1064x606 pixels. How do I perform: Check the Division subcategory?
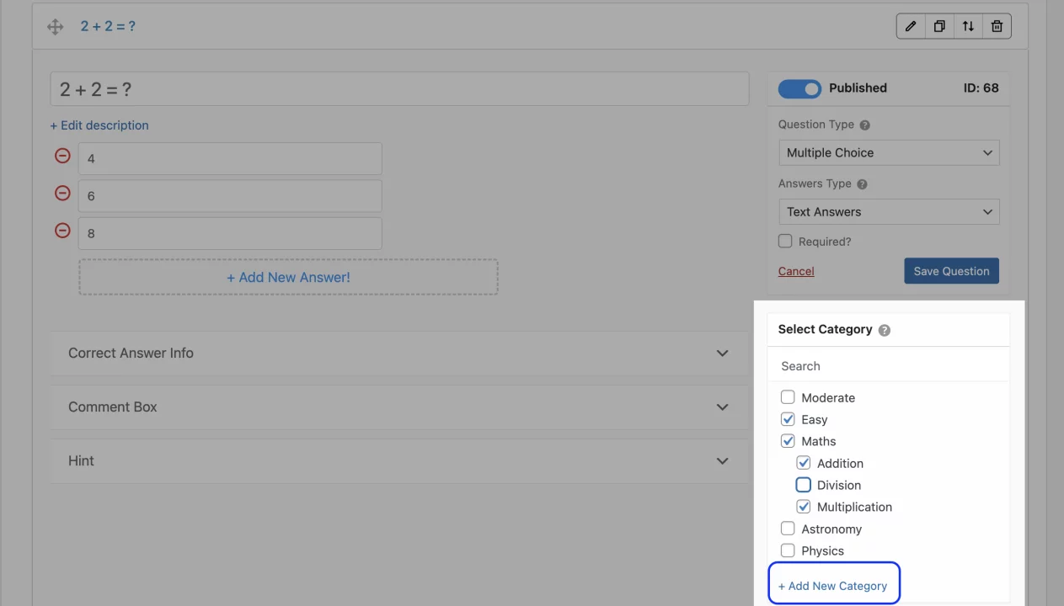click(804, 485)
